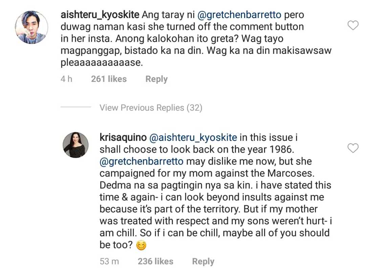Like aishteru_kyoskite's comment with the heart icon

coord(353,25)
